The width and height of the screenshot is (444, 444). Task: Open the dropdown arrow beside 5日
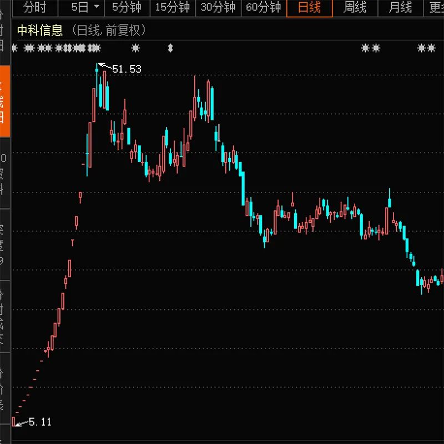click(97, 6)
